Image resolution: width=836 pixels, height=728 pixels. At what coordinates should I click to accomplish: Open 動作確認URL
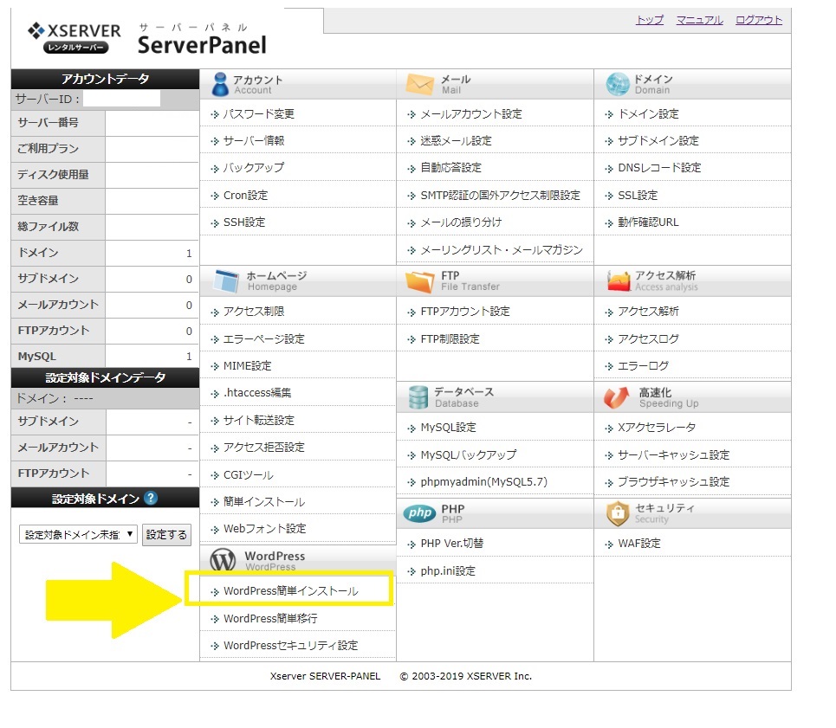648,222
